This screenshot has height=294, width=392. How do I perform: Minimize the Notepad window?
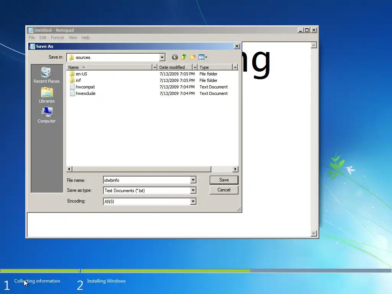(301, 30)
